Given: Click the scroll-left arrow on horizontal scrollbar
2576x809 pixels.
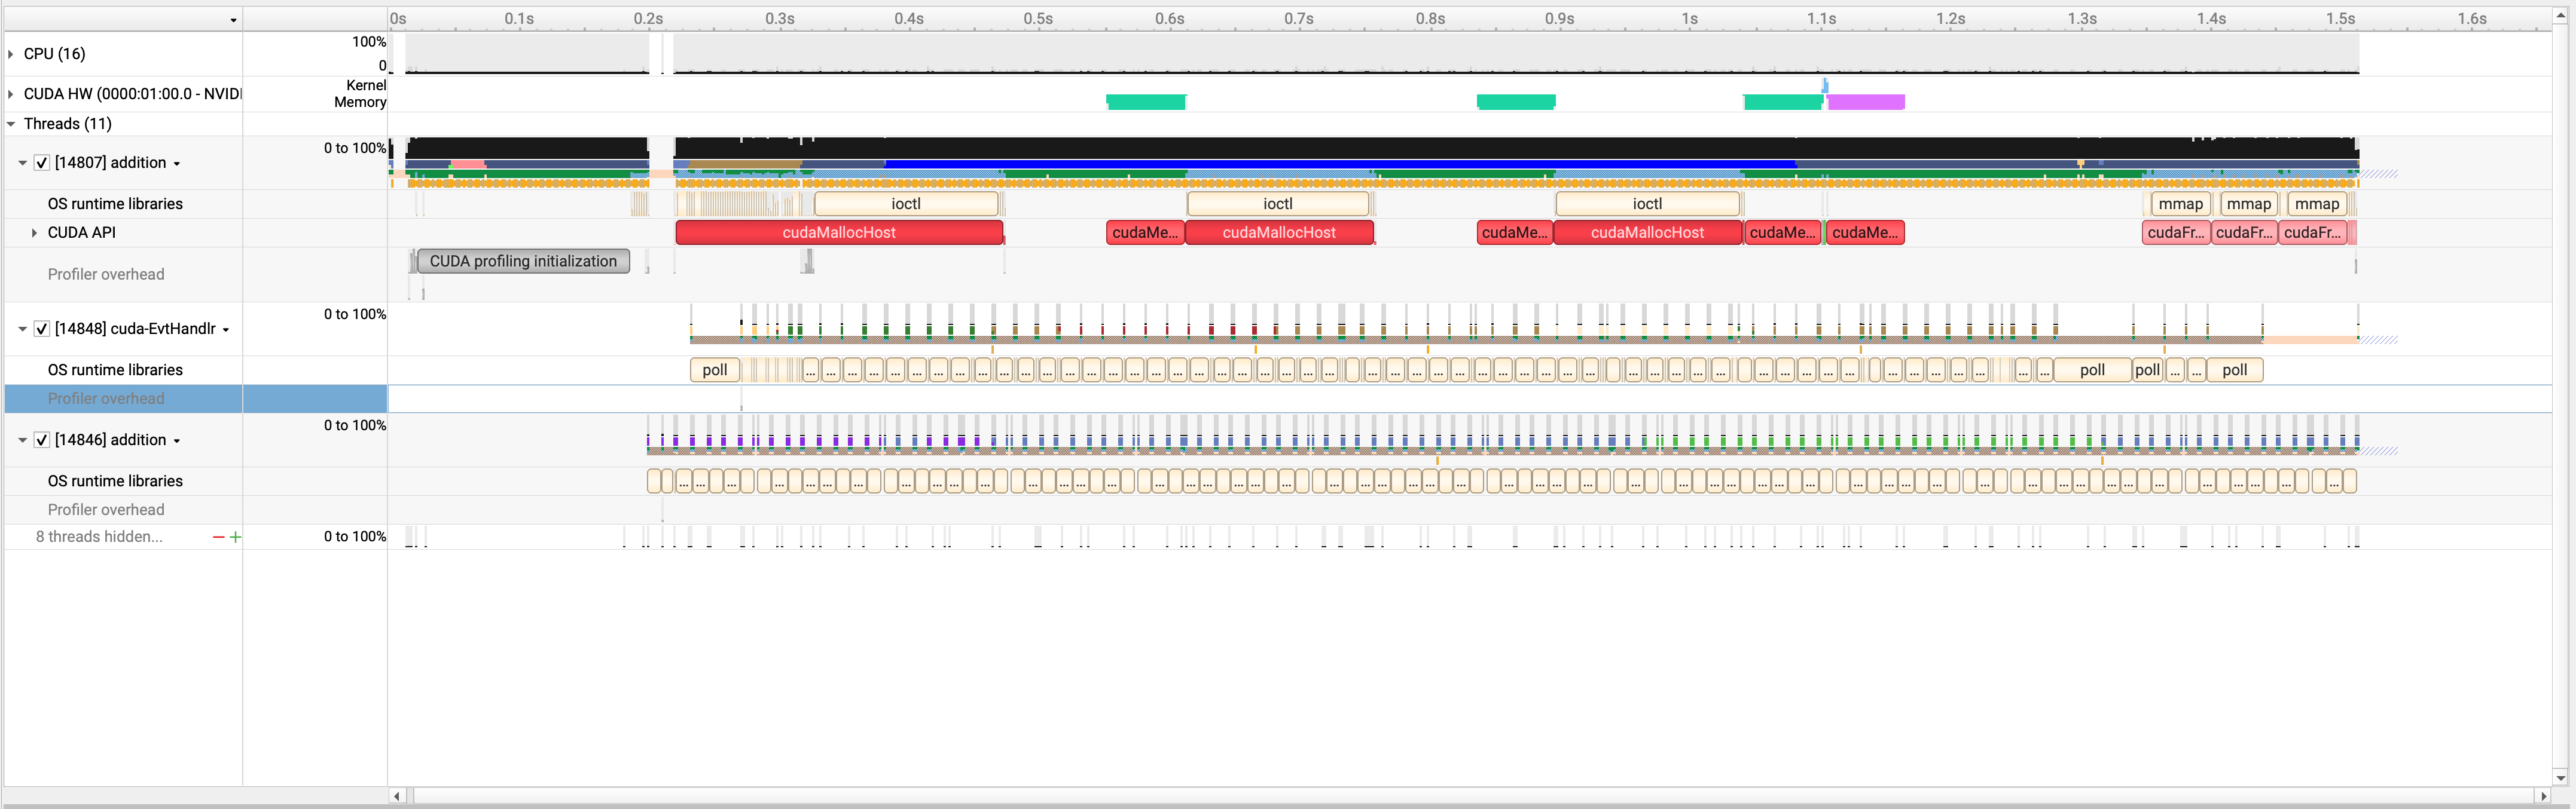Looking at the screenshot, I should point(397,796).
